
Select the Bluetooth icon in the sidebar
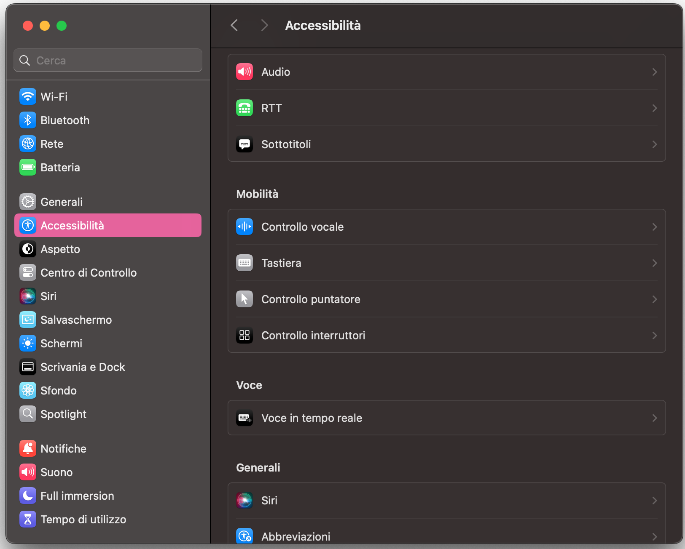tap(27, 120)
